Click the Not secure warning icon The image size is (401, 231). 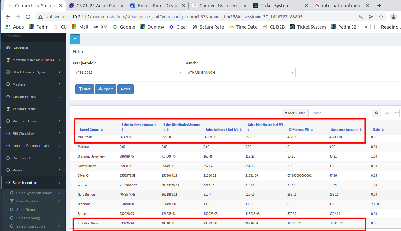(40, 17)
